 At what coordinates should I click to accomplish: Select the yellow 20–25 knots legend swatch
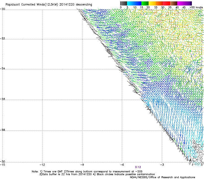152,3
